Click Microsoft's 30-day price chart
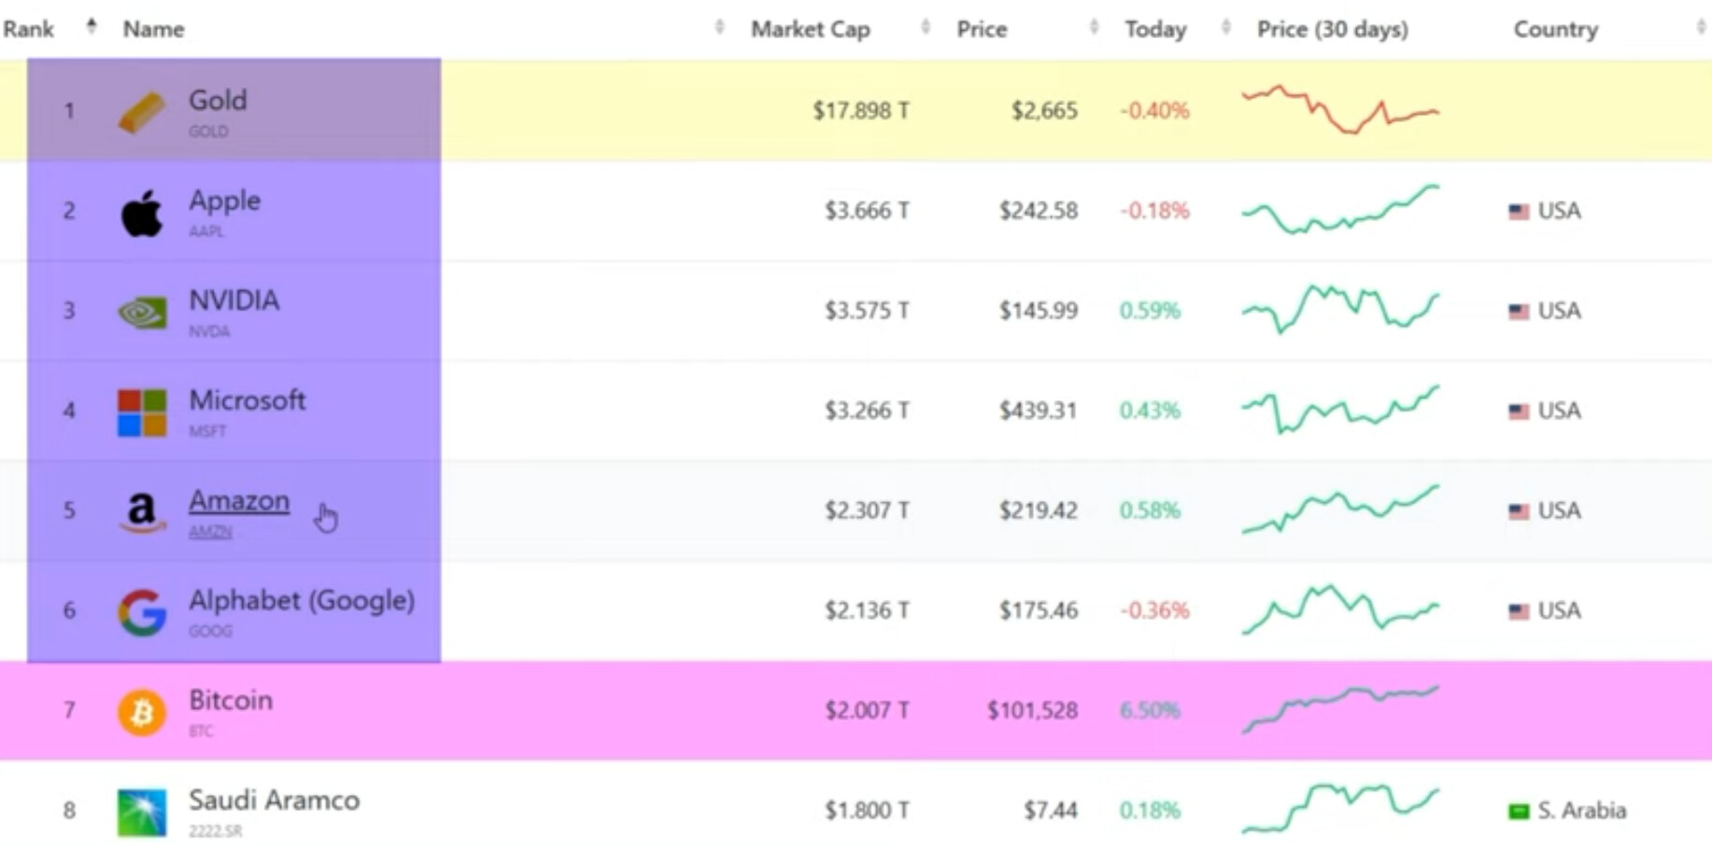The image size is (1712, 851). (x=1340, y=409)
